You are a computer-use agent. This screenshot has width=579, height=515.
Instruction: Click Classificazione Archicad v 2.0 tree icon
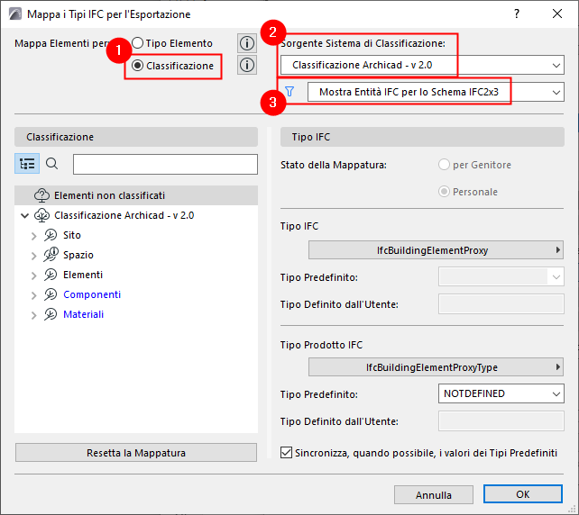coord(41,215)
